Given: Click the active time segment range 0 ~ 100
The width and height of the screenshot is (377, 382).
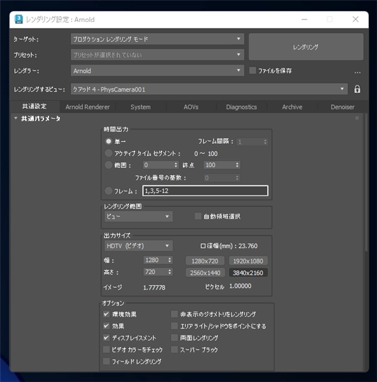Looking at the screenshot, I should click(206, 153).
